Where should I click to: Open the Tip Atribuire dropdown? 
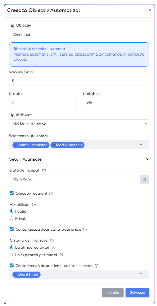[79, 124]
